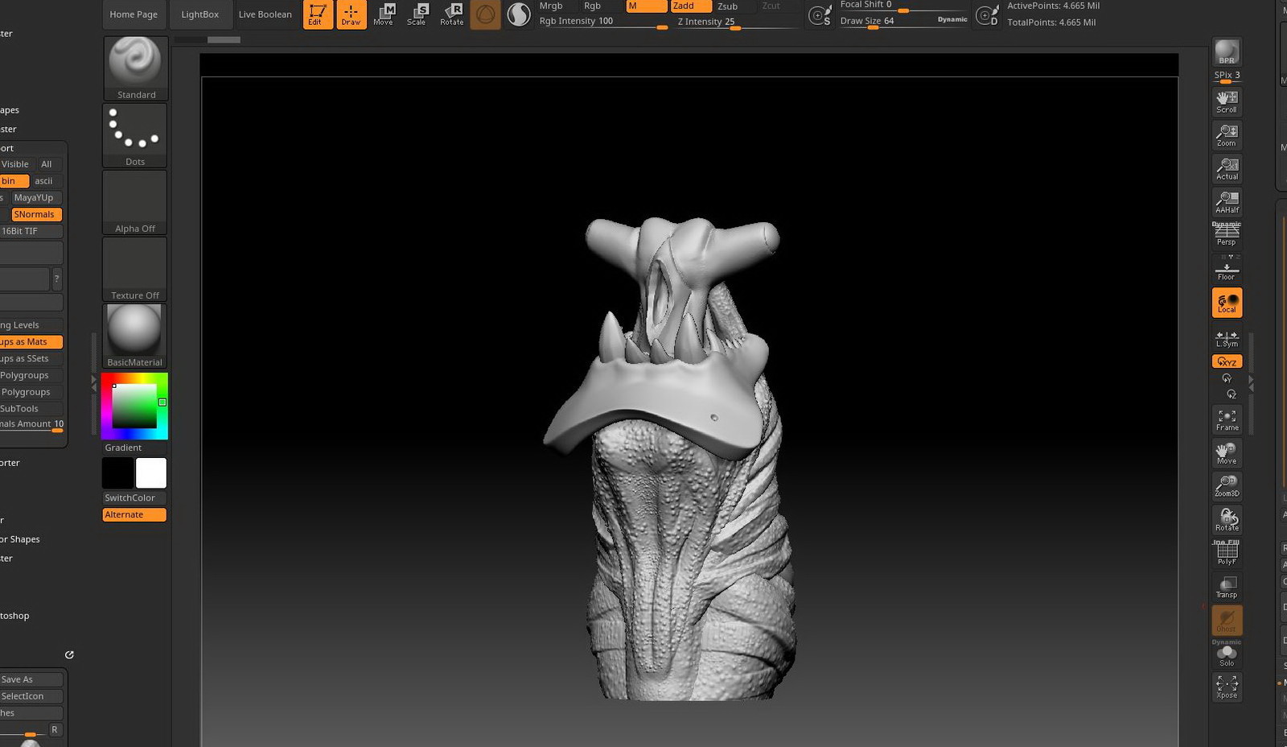Select the Scale transform tool
The height and width of the screenshot is (747, 1287).
pyautogui.click(x=417, y=14)
